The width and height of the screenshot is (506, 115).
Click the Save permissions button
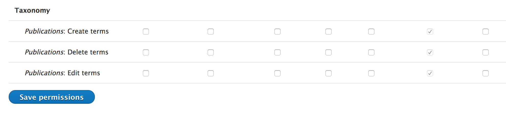coord(52,97)
